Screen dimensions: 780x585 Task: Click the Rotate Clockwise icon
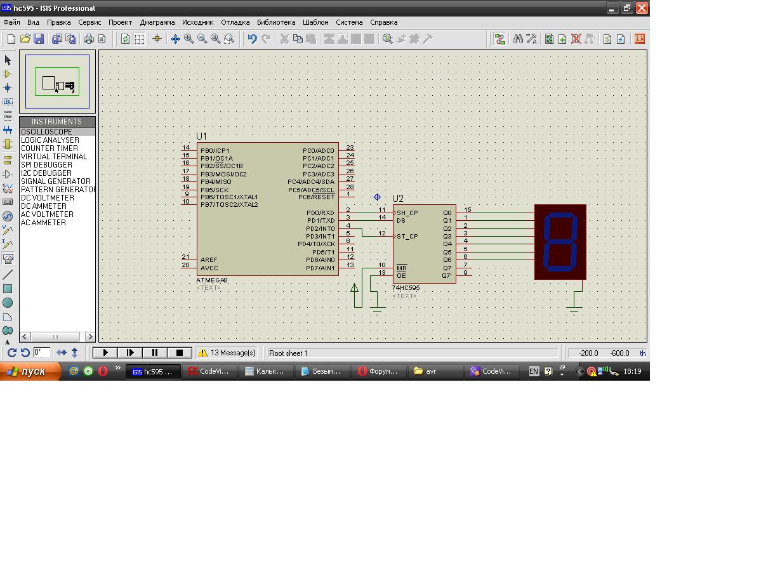(11, 353)
